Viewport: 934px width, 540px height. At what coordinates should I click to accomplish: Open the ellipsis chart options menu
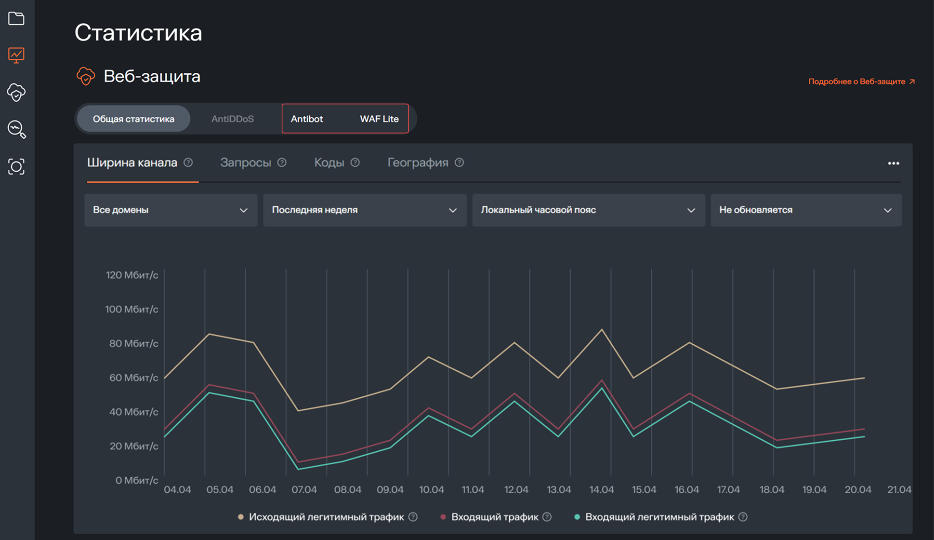(894, 163)
